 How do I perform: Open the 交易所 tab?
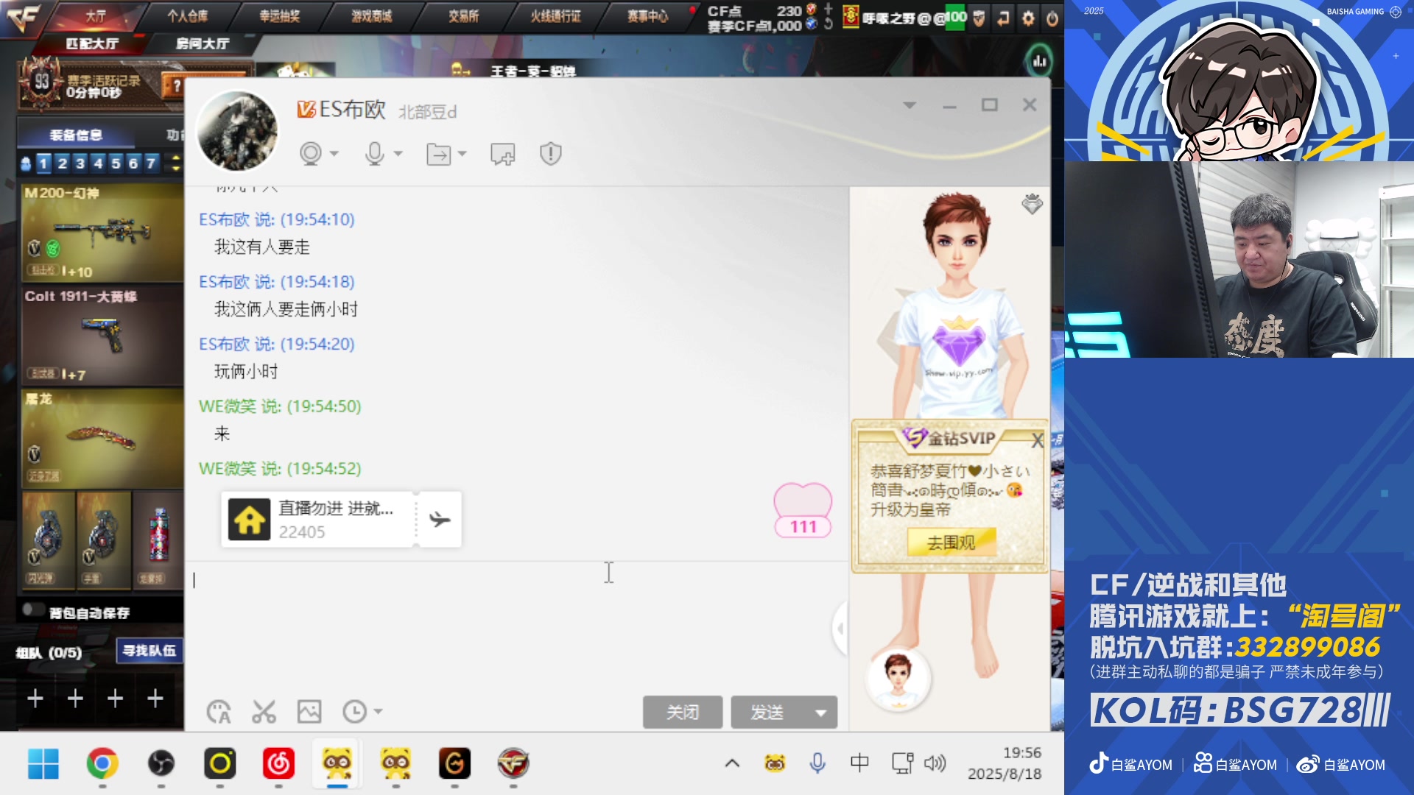[x=463, y=15]
